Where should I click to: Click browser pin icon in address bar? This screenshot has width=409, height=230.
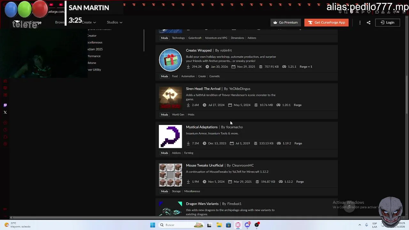point(340,12)
